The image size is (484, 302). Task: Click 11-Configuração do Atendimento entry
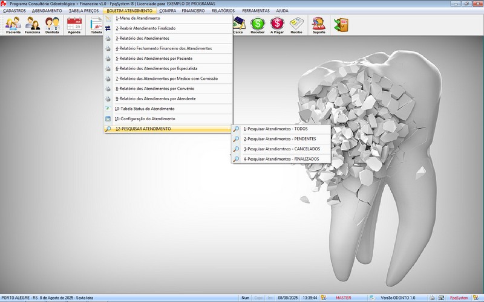145,118
